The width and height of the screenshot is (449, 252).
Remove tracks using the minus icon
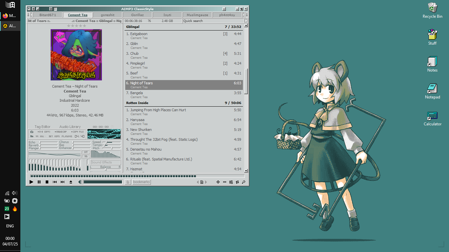click(x=225, y=182)
